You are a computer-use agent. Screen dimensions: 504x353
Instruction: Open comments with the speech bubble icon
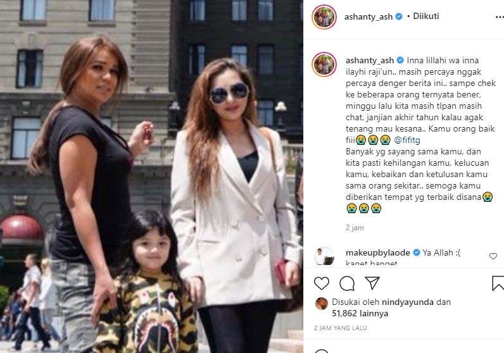(x=347, y=283)
